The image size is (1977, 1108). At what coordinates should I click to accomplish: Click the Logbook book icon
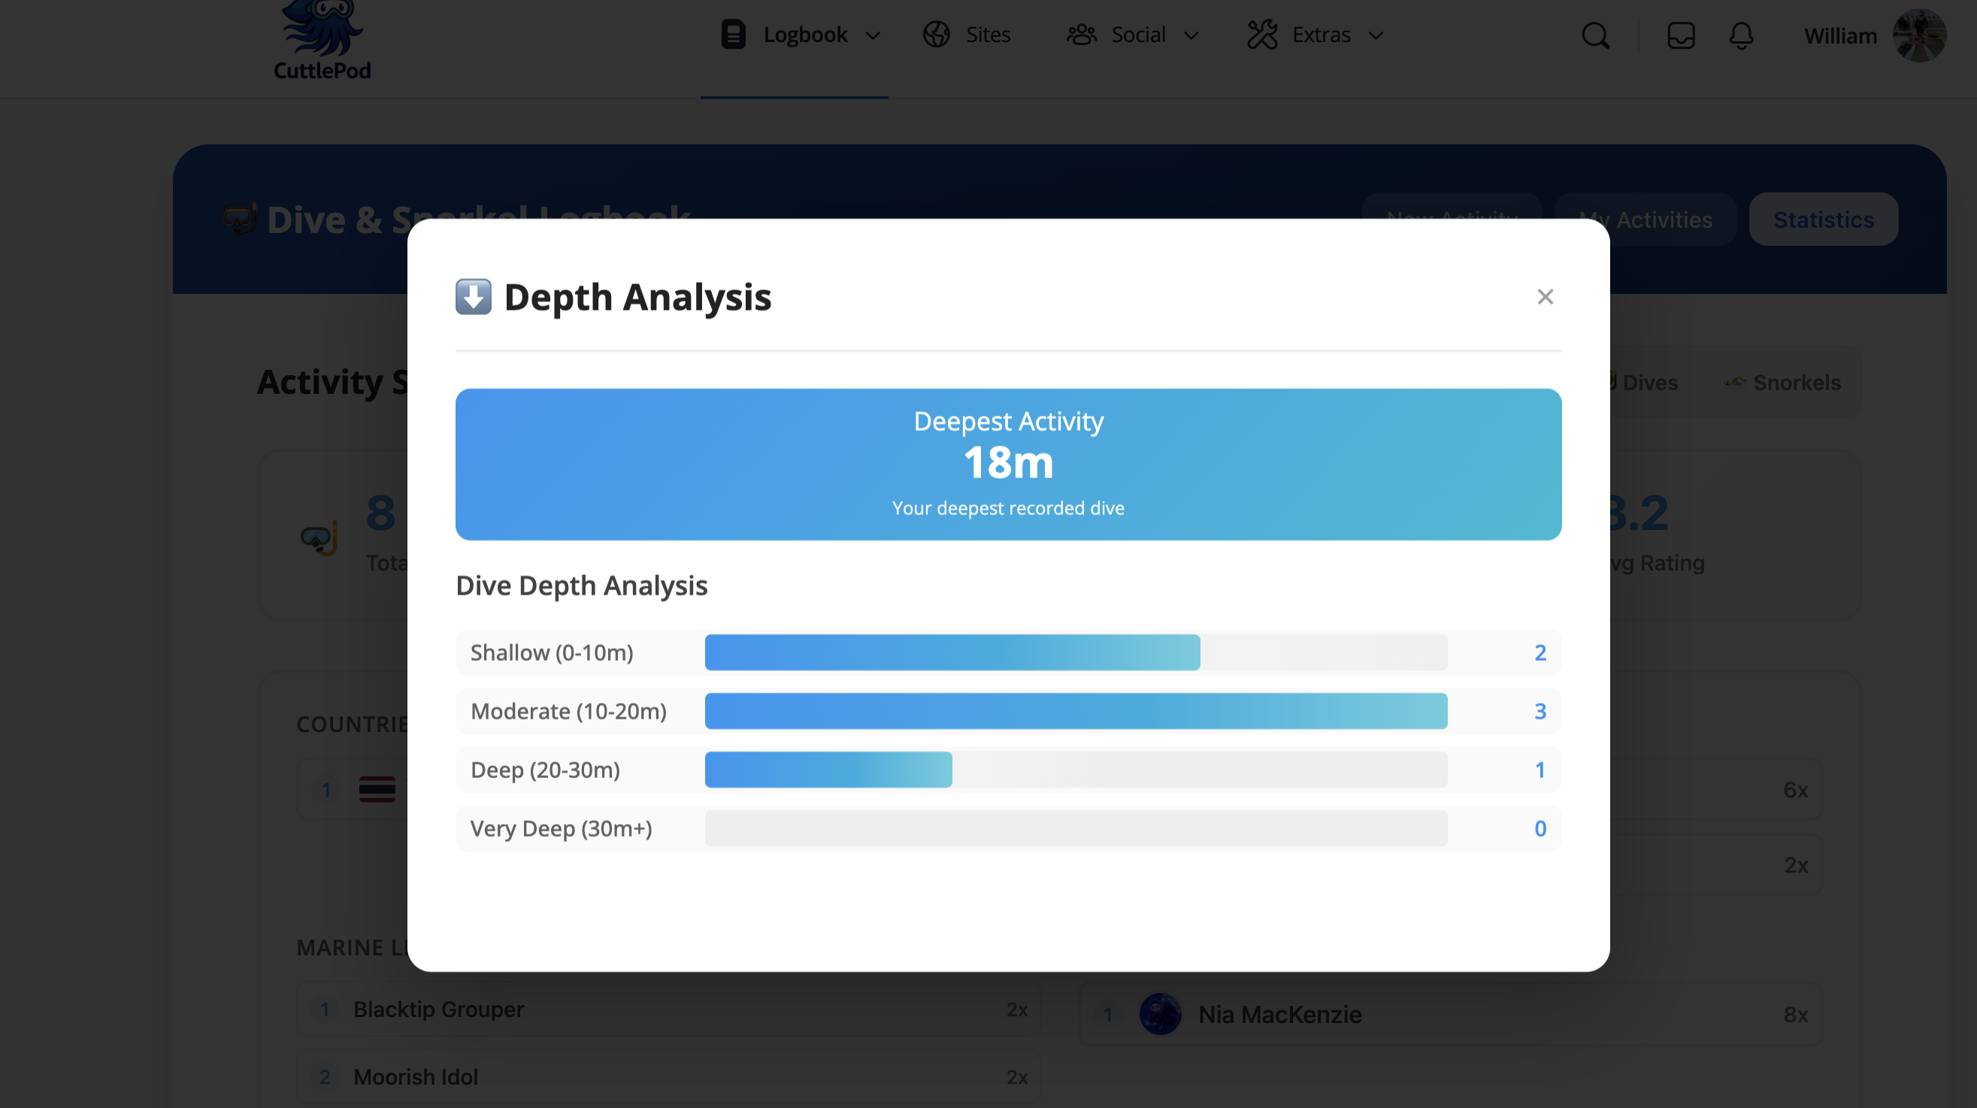(733, 35)
